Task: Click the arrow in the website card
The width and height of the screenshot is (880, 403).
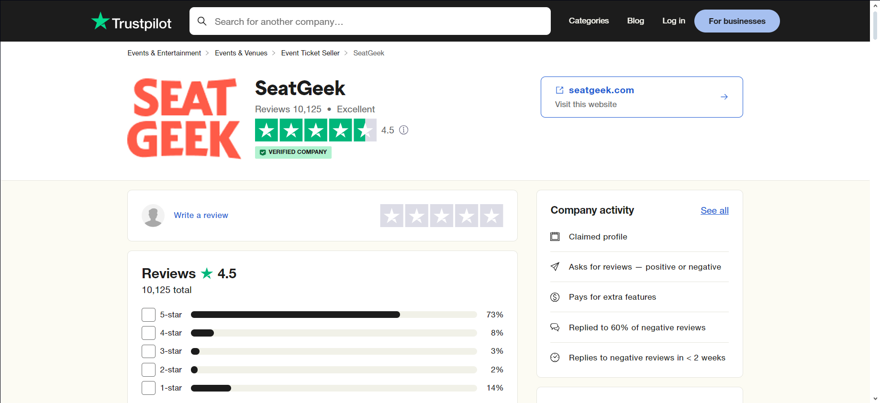Action: (724, 97)
